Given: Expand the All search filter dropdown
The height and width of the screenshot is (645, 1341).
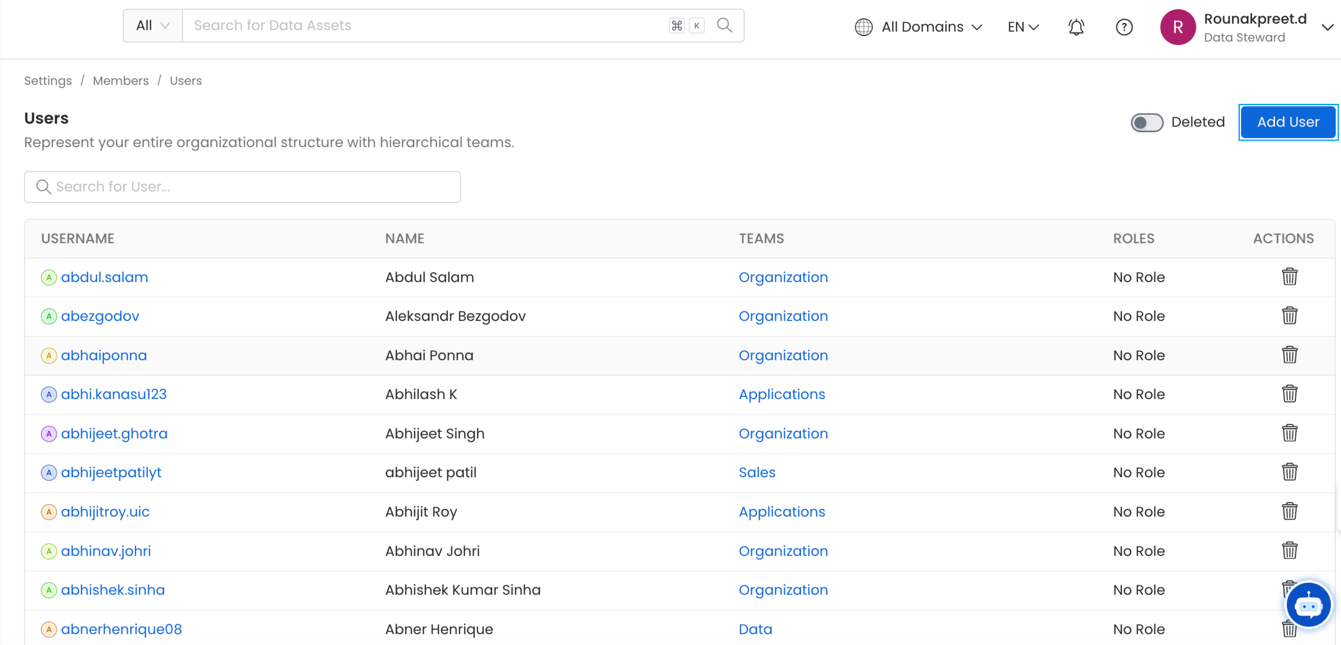Looking at the screenshot, I should [x=153, y=26].
